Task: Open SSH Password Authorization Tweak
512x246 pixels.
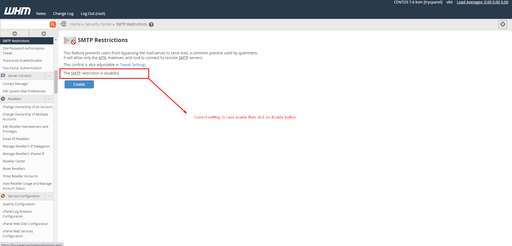Action: point(24,51)
